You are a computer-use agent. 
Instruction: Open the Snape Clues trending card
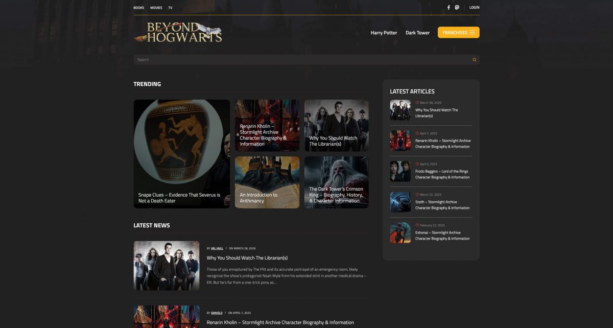tap(182, 154)
